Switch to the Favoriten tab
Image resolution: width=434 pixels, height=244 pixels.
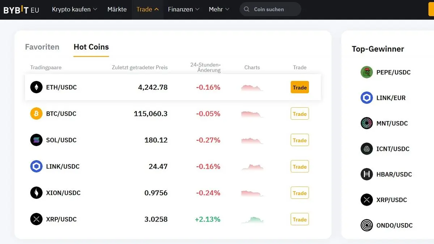[x=42, y=47]
